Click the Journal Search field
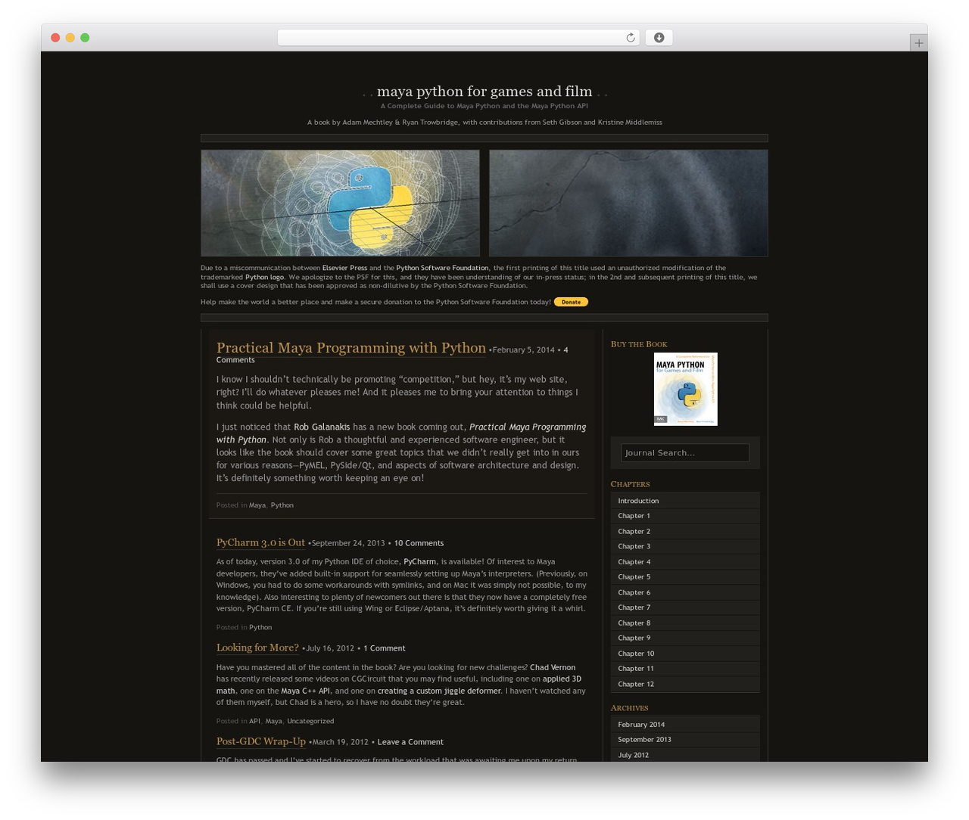Image resolution: width=969 pixels, height=820 pixels. [685, 452]
